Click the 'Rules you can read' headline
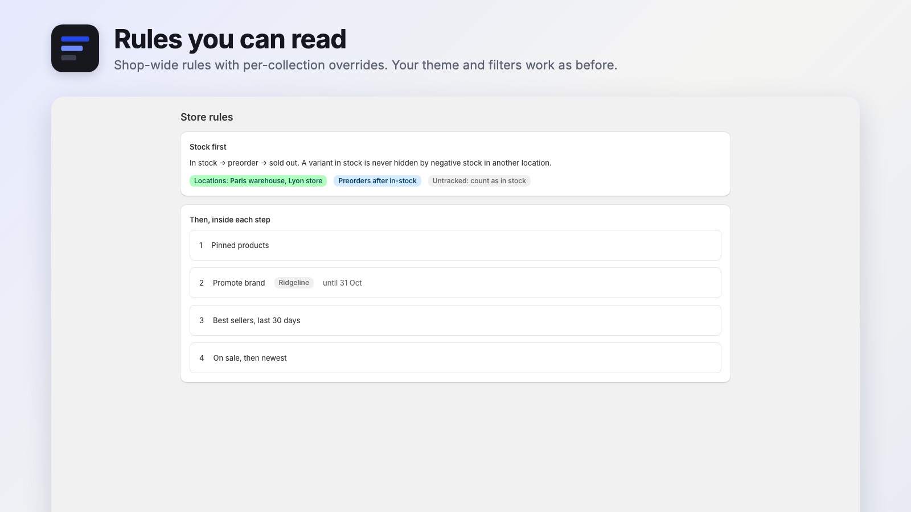Viewport: 911px width, 512px height. click(230, 39)
